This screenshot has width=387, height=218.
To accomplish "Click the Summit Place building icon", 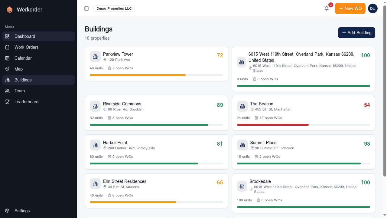I will tap(242, 145).
